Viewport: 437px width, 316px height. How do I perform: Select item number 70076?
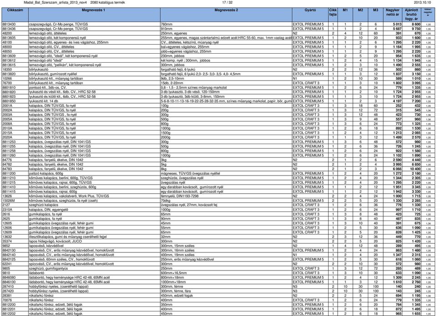tap(7, 300)
